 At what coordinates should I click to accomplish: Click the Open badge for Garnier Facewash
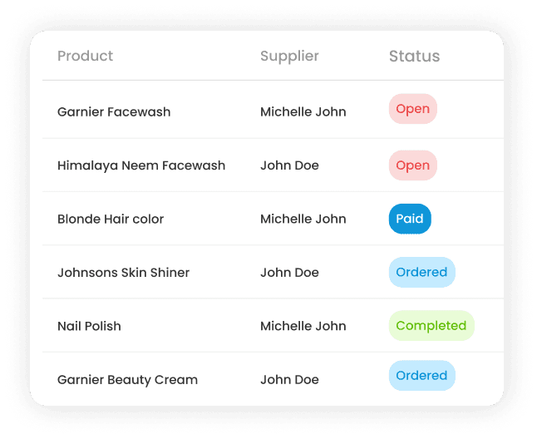412,109
